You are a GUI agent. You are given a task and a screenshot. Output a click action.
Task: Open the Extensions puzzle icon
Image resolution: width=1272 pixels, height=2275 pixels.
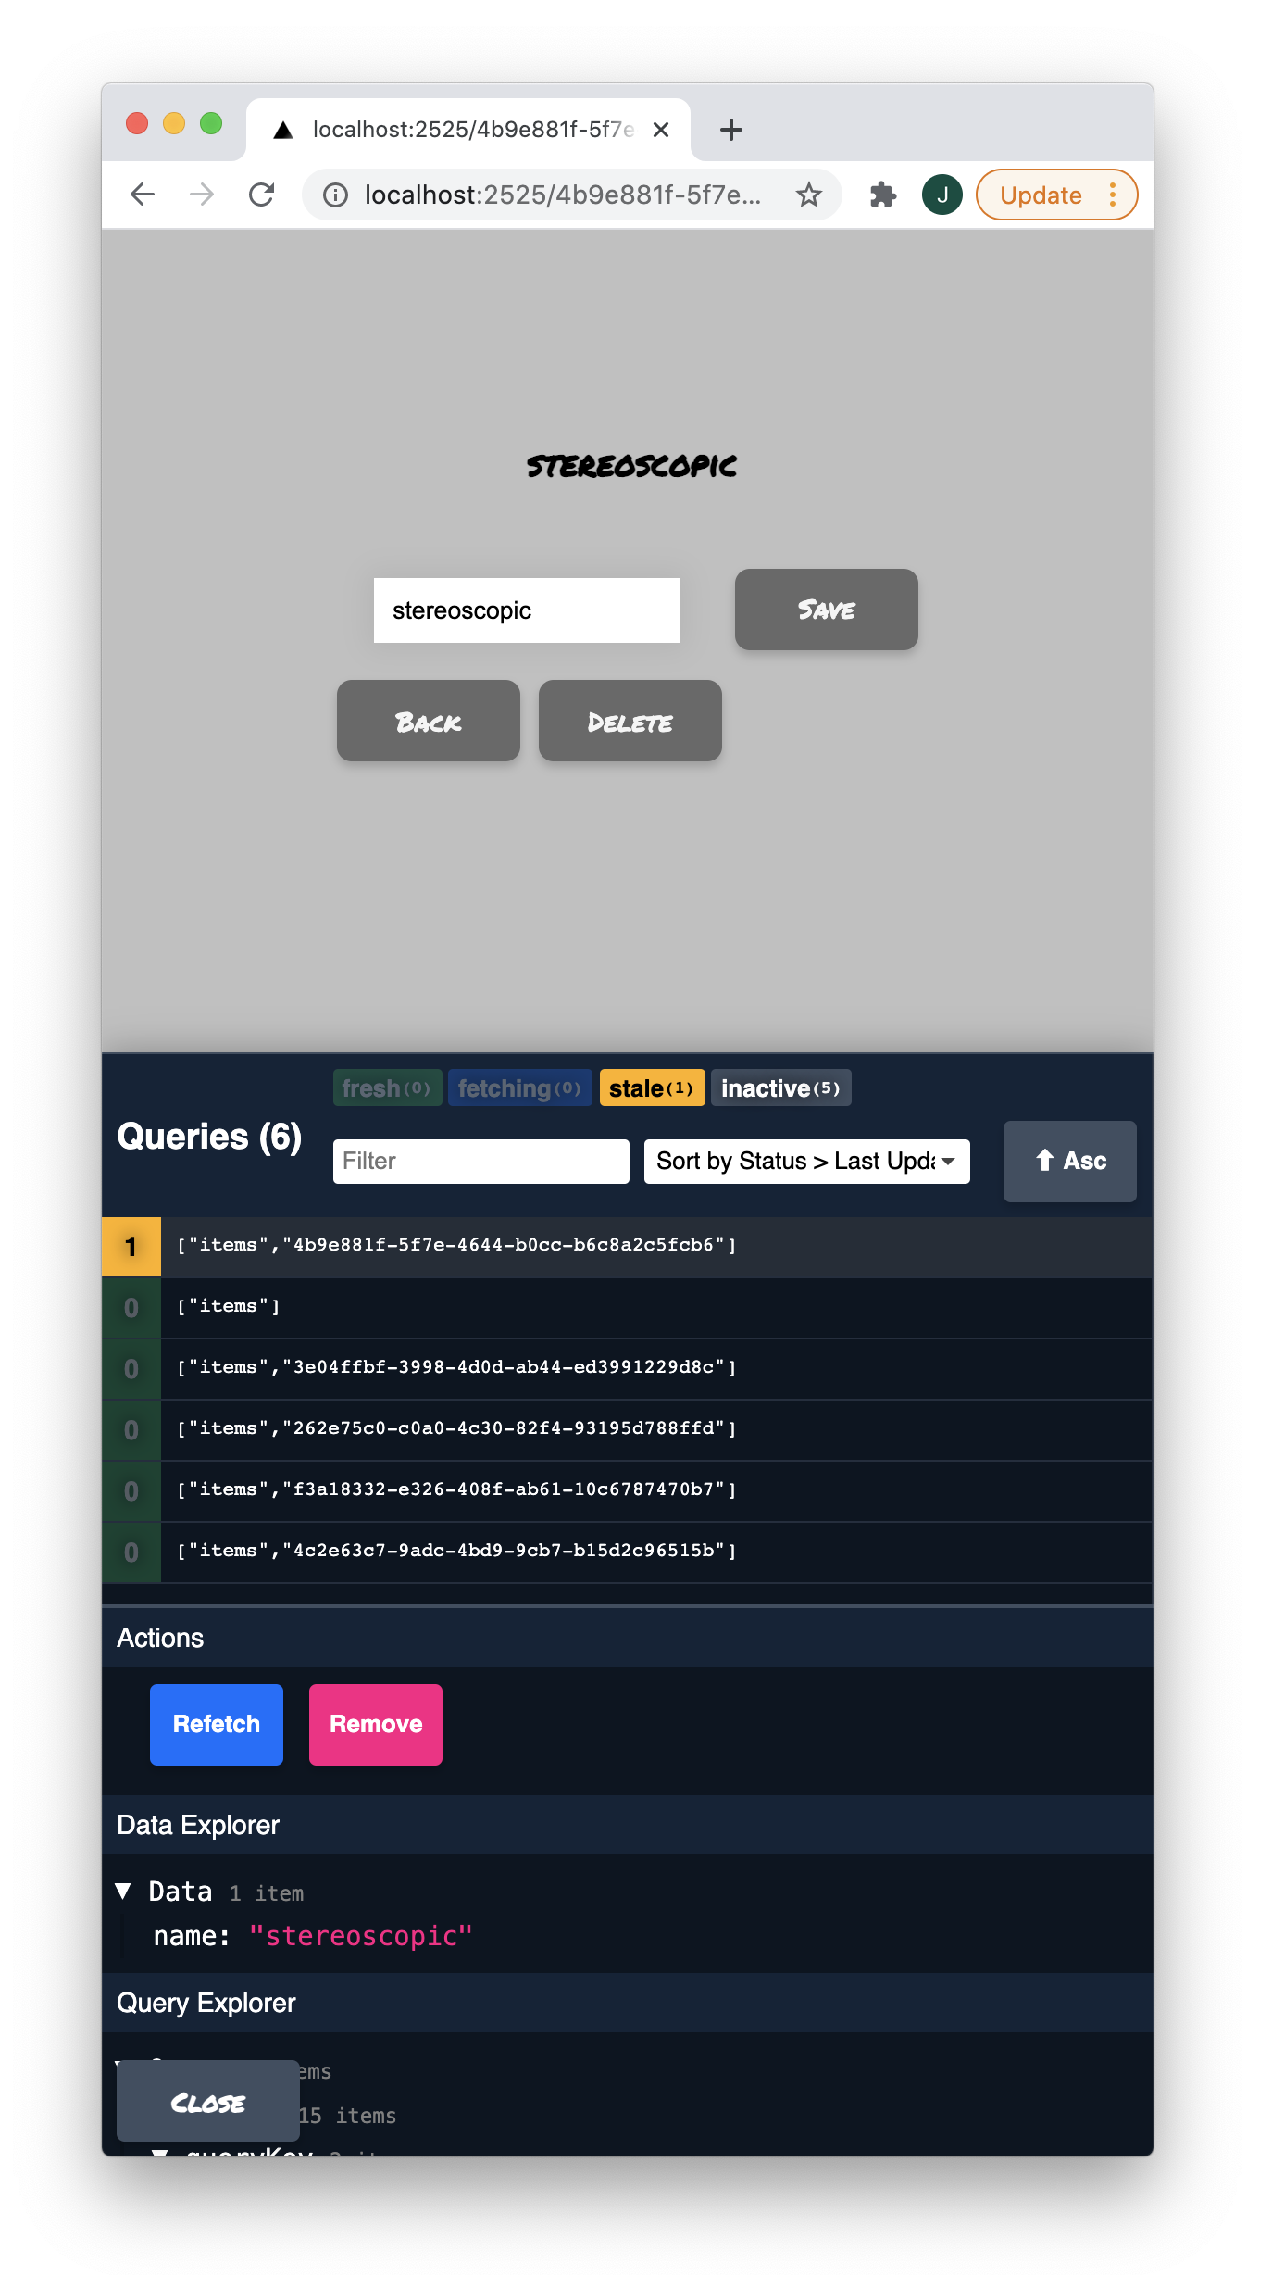point(883,195)
